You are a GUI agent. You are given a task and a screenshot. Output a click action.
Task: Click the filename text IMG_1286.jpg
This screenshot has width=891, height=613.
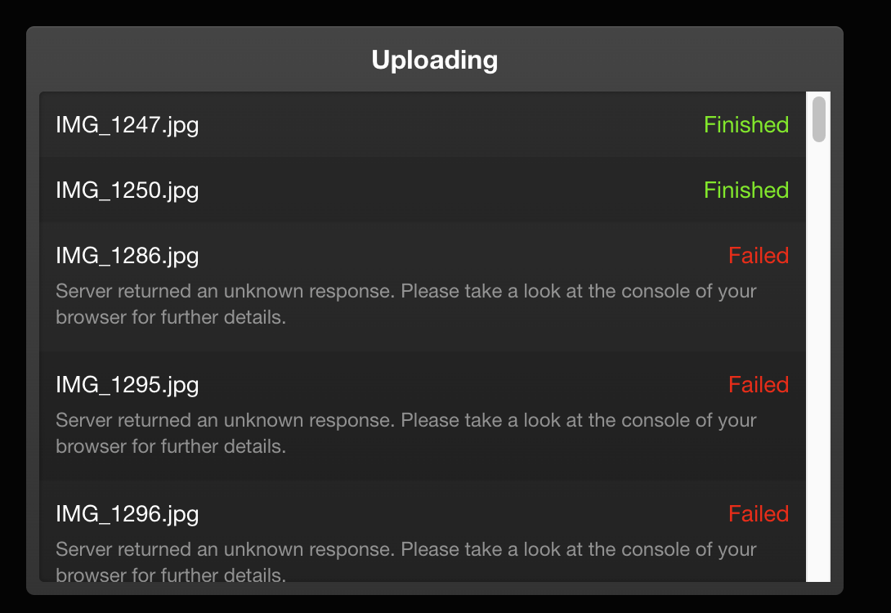tap(127, 255)
